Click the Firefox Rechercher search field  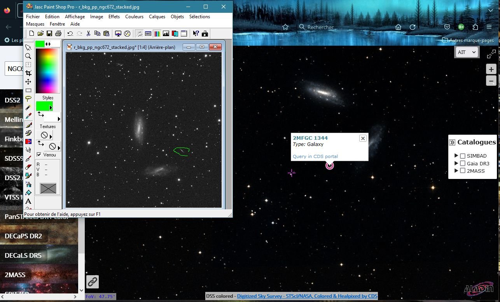pyautogui.click(x=330, y=27)
